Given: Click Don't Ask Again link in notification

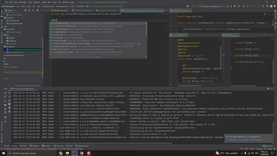Looking at the screenshot, I should [256, 140].
